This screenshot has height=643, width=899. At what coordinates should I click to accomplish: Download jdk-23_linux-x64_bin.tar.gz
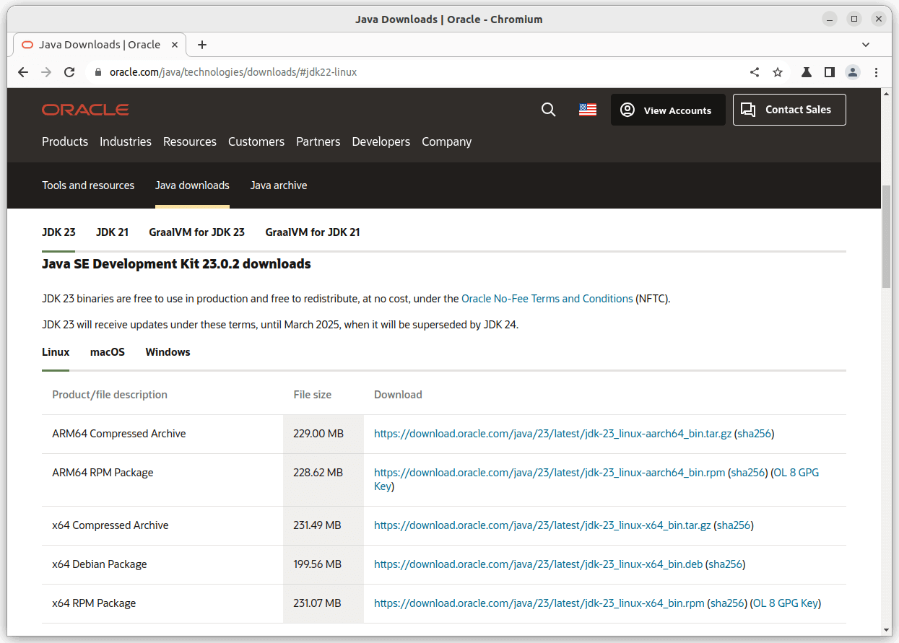tap(542, 525)
